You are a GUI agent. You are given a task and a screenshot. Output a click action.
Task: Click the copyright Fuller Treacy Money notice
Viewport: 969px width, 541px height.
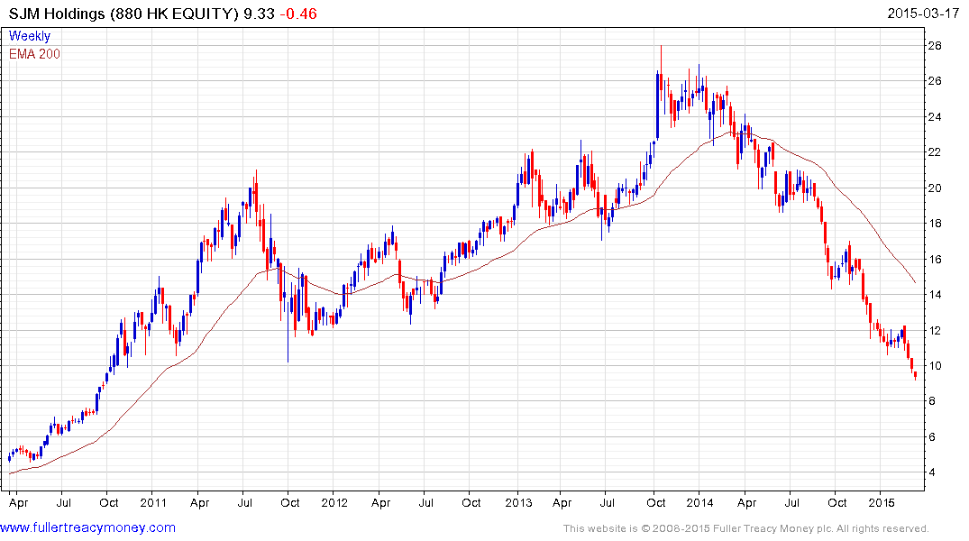coord(746,528)
